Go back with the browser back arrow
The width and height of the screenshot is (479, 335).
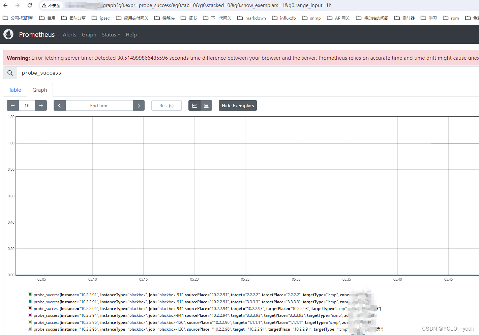pyautogui.click(x=5, y=5)
